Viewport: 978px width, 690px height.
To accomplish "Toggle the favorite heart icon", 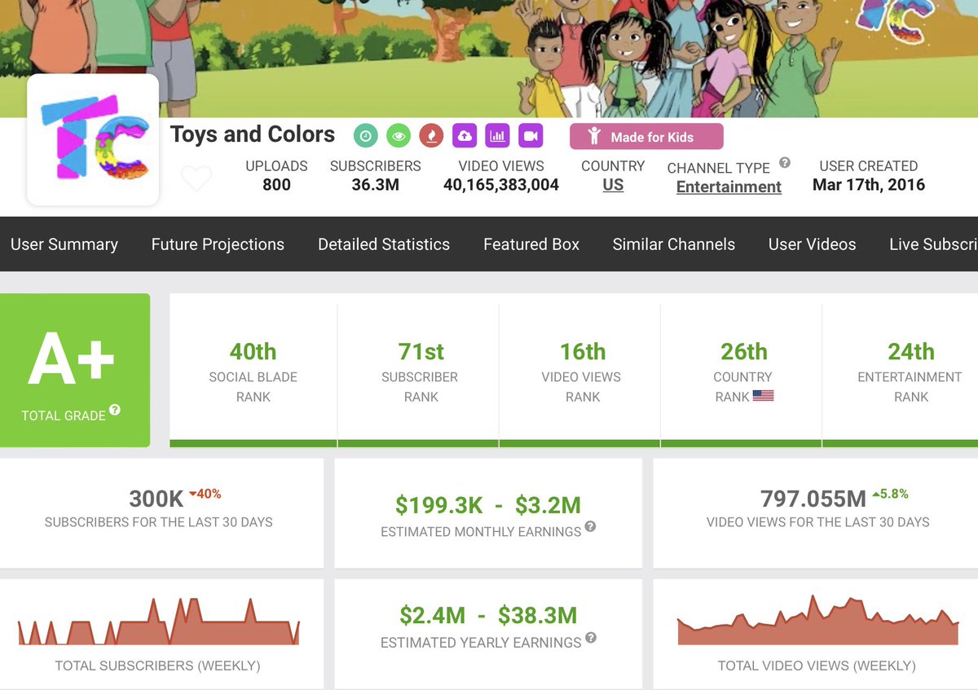I will (196, 178).
